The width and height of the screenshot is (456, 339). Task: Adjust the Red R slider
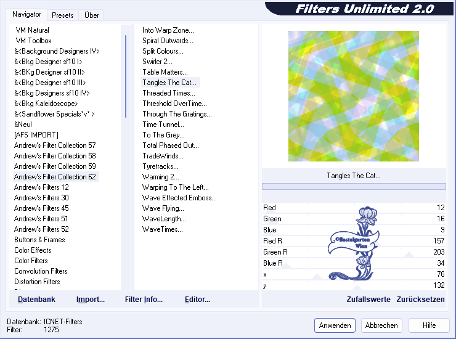coord(354,241)
